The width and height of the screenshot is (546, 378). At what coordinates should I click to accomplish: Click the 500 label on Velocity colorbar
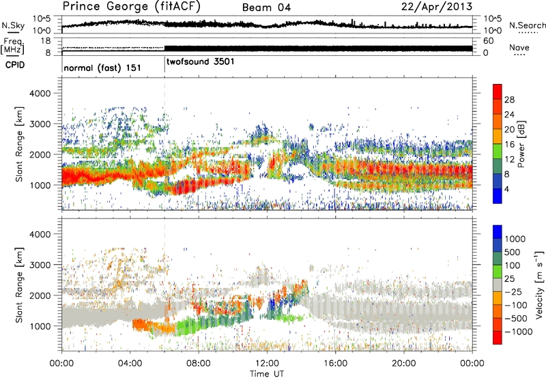[513, 252]
